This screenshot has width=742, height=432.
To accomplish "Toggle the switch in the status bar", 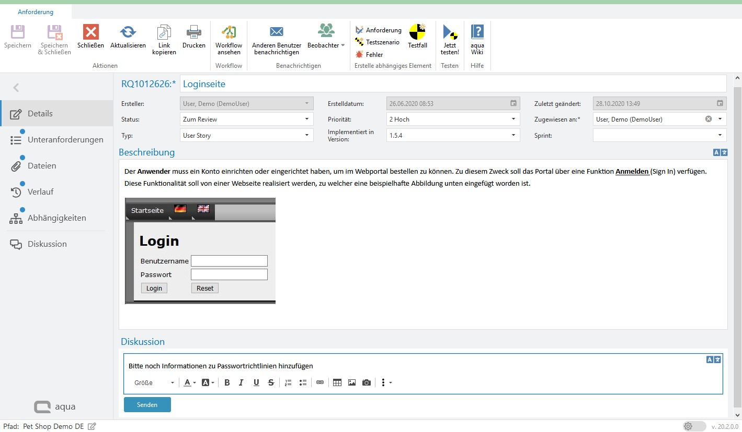I will click(694, 426).
